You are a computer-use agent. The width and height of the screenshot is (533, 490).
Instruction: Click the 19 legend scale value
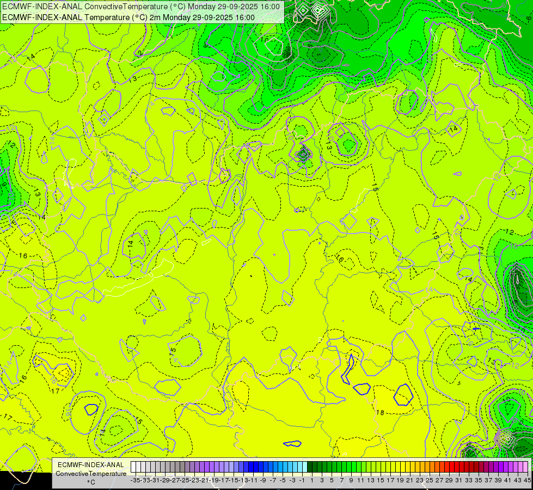coord(400,481)
